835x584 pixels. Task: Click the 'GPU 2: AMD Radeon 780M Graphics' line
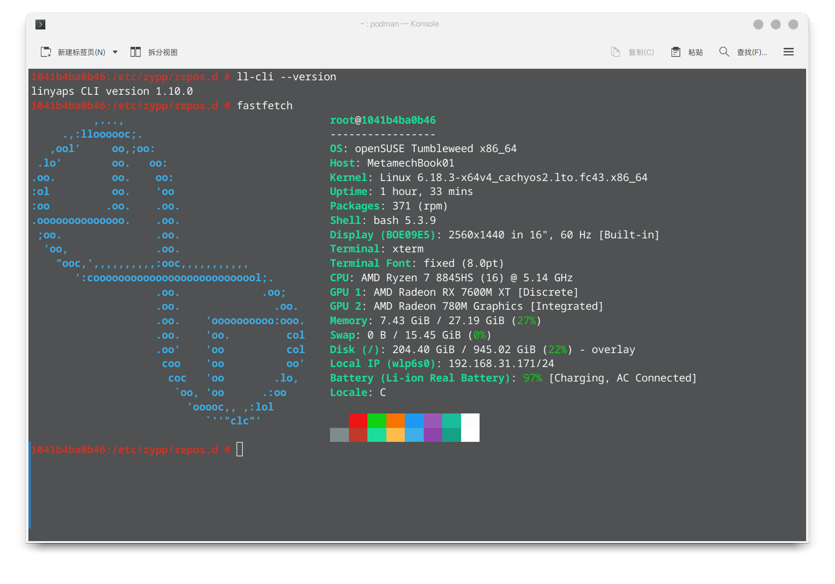[467, 306]
